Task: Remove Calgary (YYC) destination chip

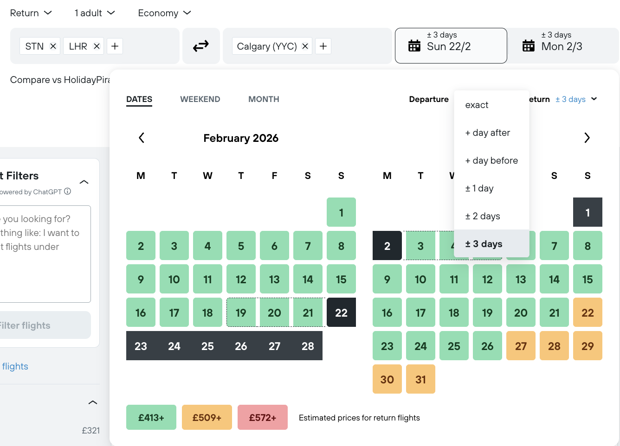Action: point(305,46)
